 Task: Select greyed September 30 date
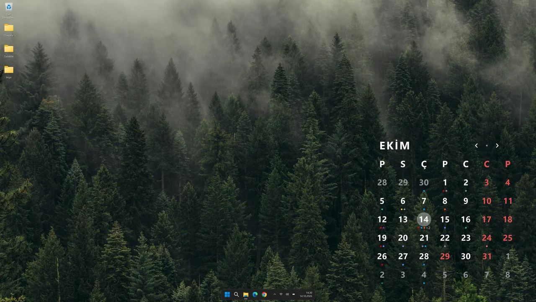[424, 182]
